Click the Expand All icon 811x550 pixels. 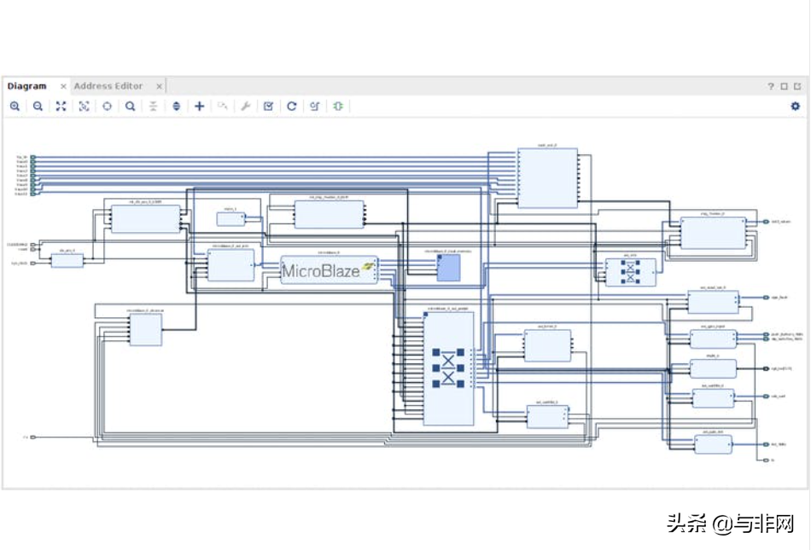click(177, 107)
